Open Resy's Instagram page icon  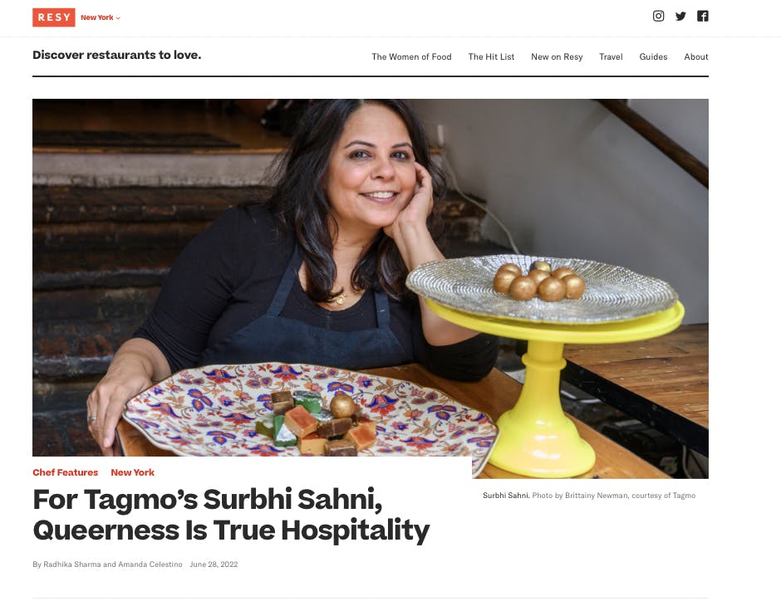pos(659,16)
